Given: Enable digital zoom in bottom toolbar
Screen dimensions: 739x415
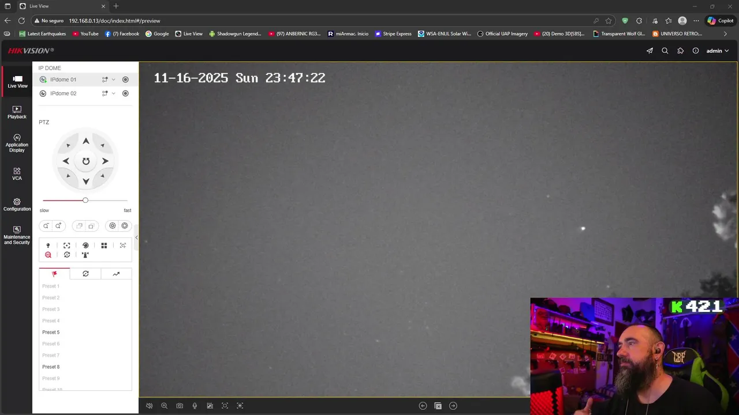Looking at the screenshot, I should [x=165, y=406].
